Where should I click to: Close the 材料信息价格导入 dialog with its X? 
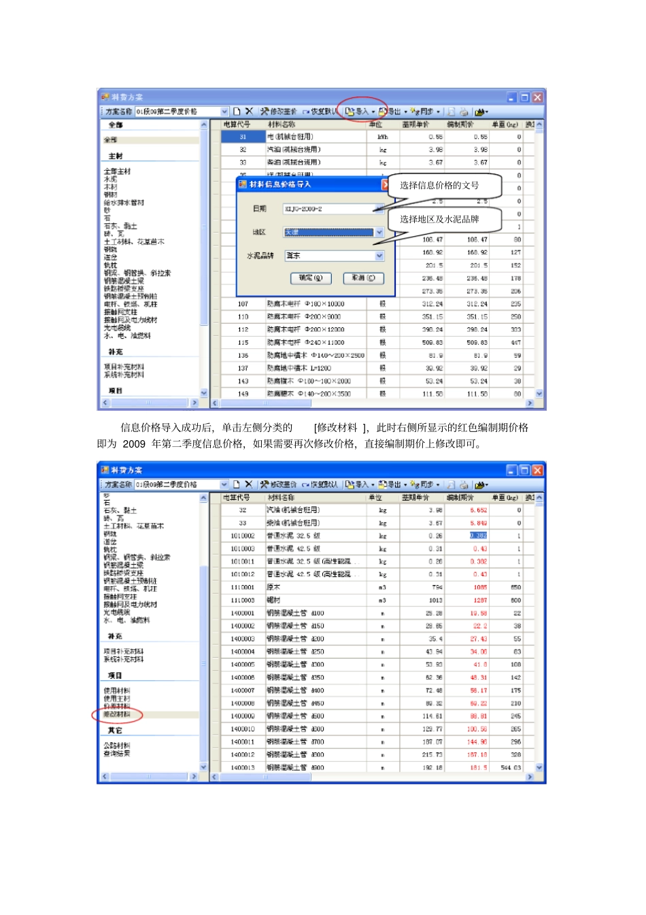point(385,184)
